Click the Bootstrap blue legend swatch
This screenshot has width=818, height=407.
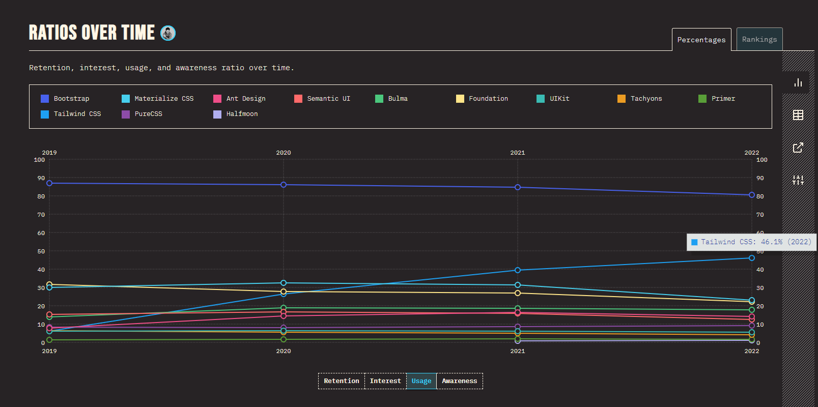click(45, 99)
